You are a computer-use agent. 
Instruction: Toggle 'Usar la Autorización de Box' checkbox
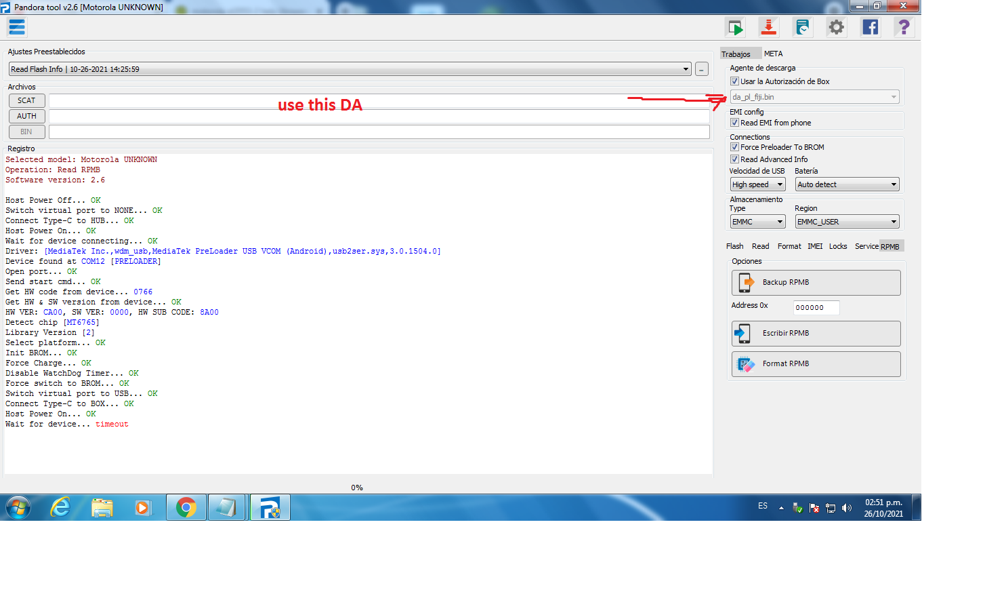(734, 81)
